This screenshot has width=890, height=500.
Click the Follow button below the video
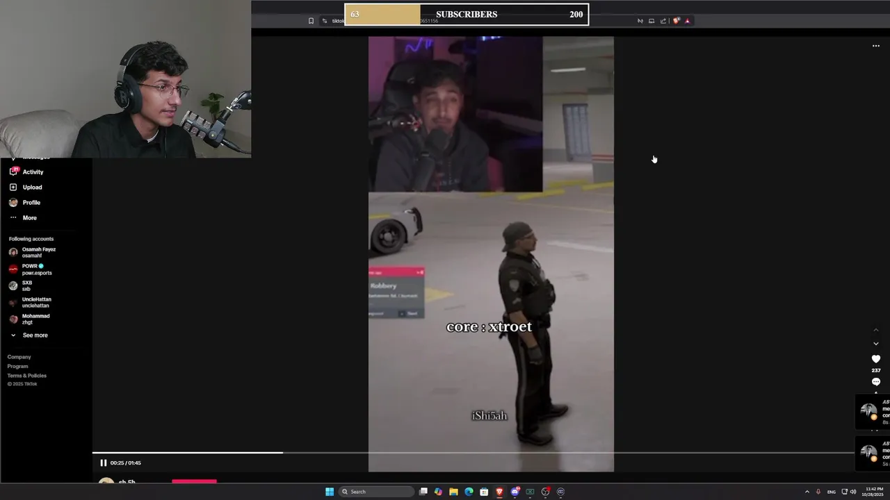[x=194, y=481]
